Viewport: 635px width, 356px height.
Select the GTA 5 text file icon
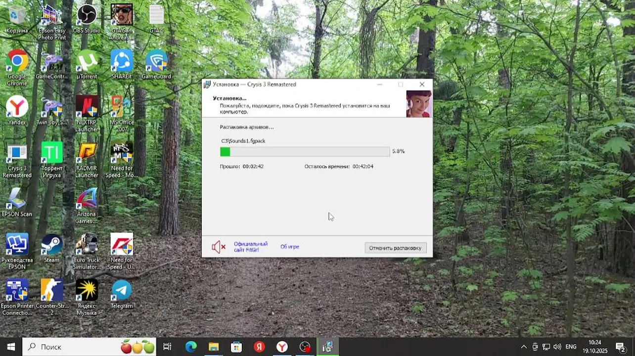point(157,20)
